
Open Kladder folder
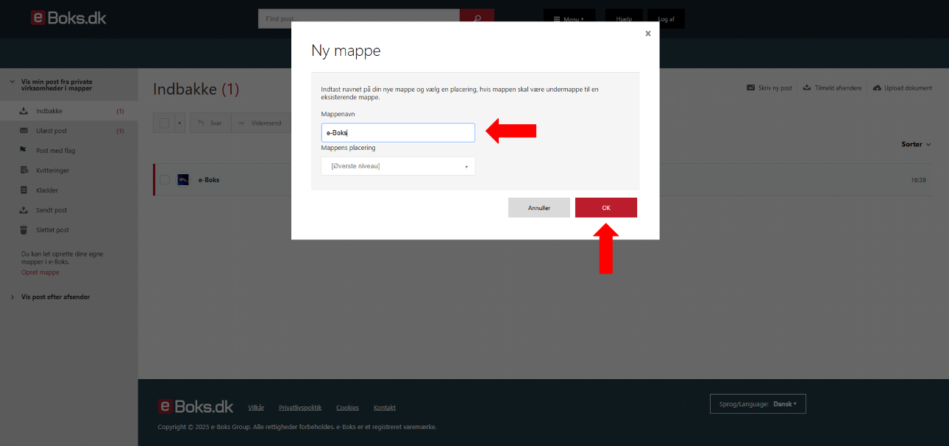tap(69, 190)
